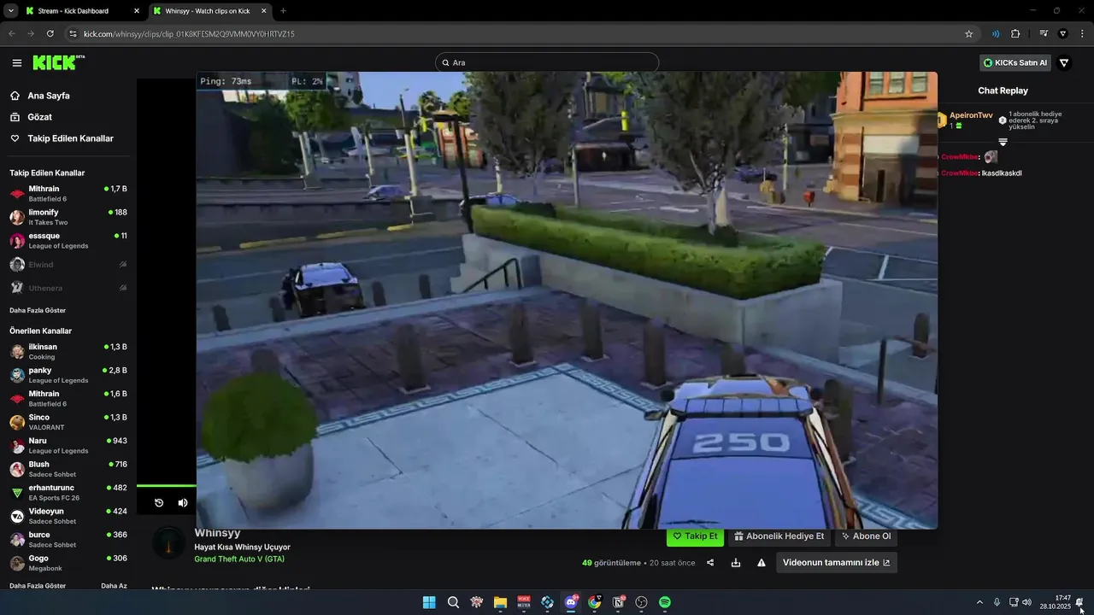Screen dimensions: 1094x615
Task: Click the green clip progress bar
Action: tap(167, 486)
